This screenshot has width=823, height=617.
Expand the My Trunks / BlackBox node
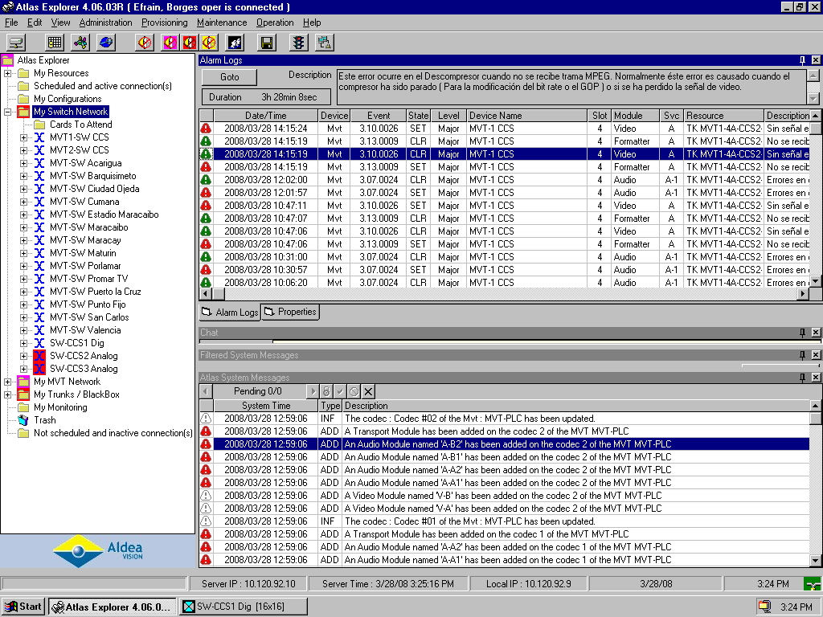tap(7, 394)
